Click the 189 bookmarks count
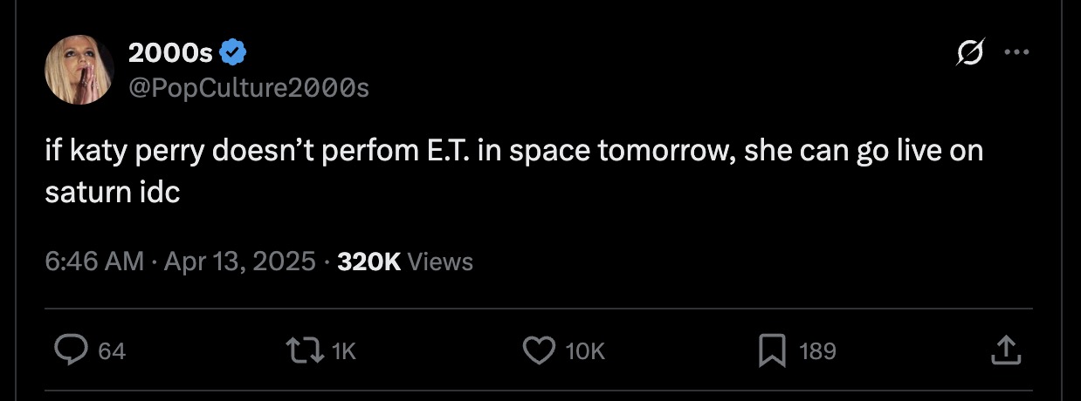1081x401 pixels. (x=817, y=351)
